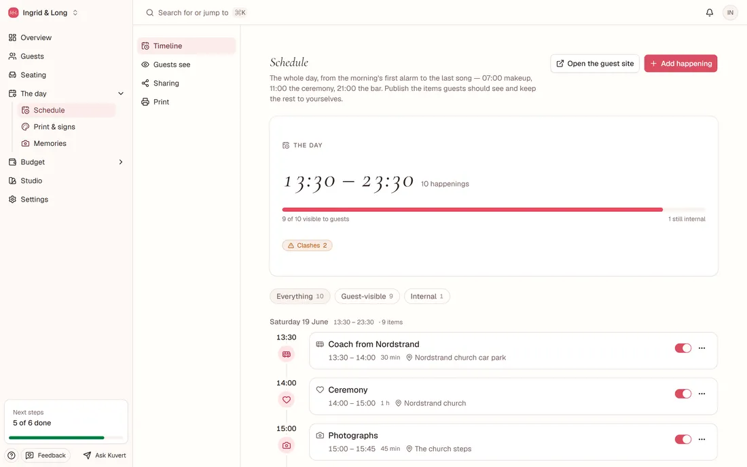Screen dimensions: 747x467
Task: Open the guest site
Action: (595, 63)
